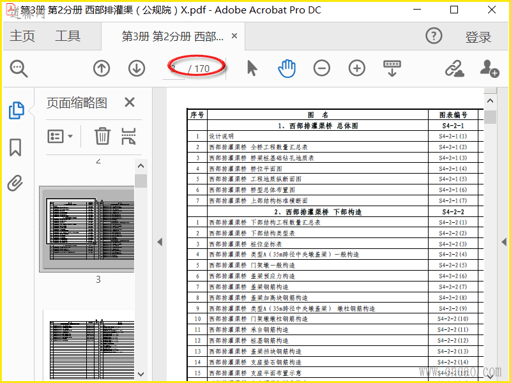Zoom in with the plus icon
The width and height of the screenshot is (511, 383).
click(x=357, y=68)
